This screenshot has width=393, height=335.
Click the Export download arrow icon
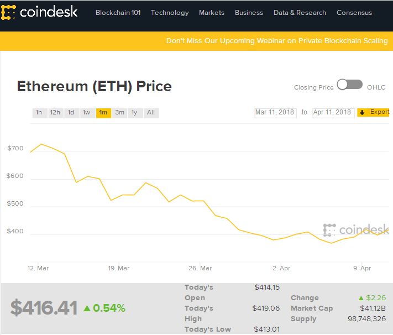click(363, 113)
